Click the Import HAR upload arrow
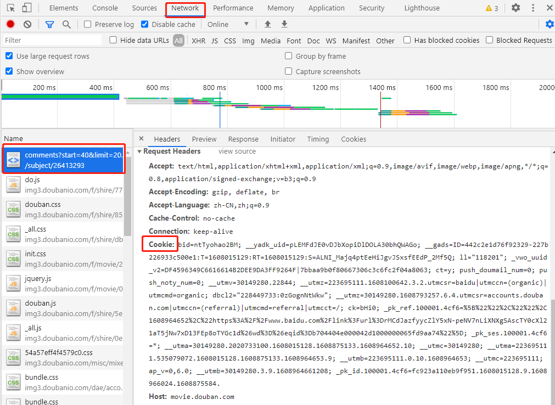The height and width of the screenshot is (405, 555). pos(267,24)
